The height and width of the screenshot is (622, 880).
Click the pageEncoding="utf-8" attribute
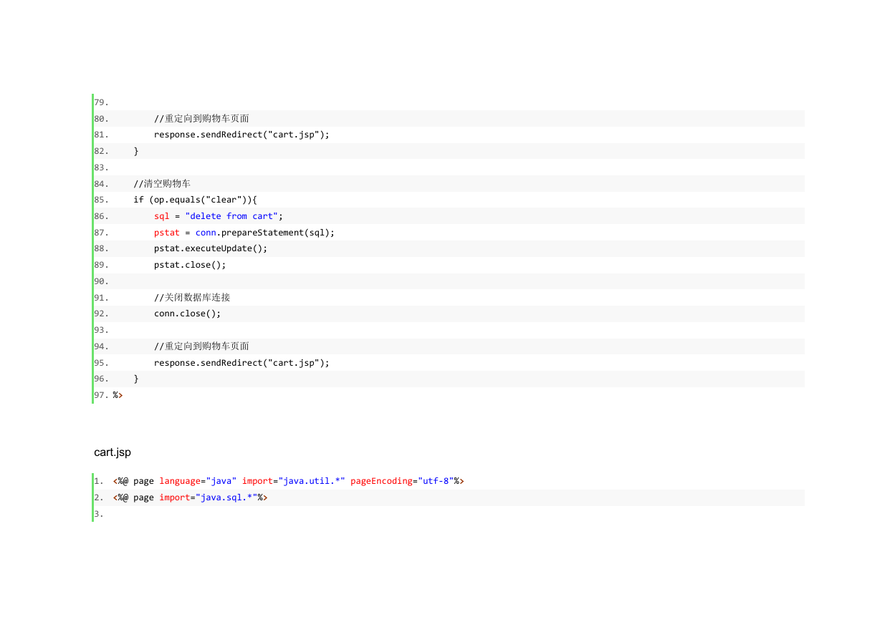point(401,481)
